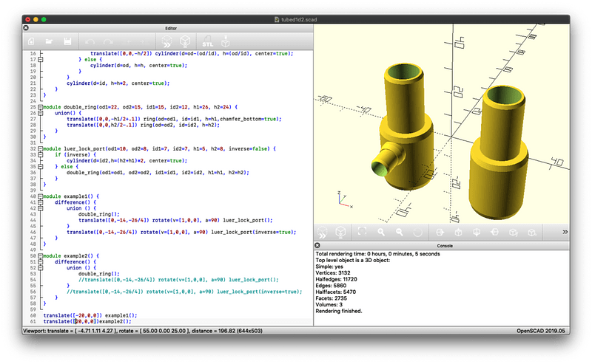Viewport: 592px width, 364px height.
Task: Click the Indent icon in editor toolbar
Action: point(144,41)
